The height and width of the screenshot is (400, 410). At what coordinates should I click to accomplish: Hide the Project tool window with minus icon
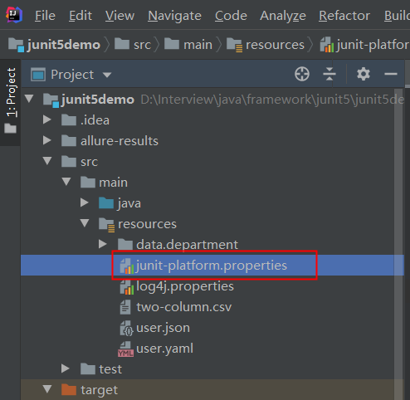pos(391,74)
